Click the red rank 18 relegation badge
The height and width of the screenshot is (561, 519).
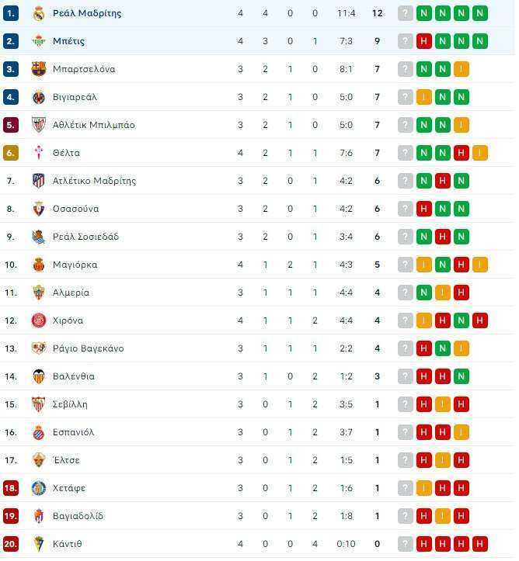tap(10, 488)
